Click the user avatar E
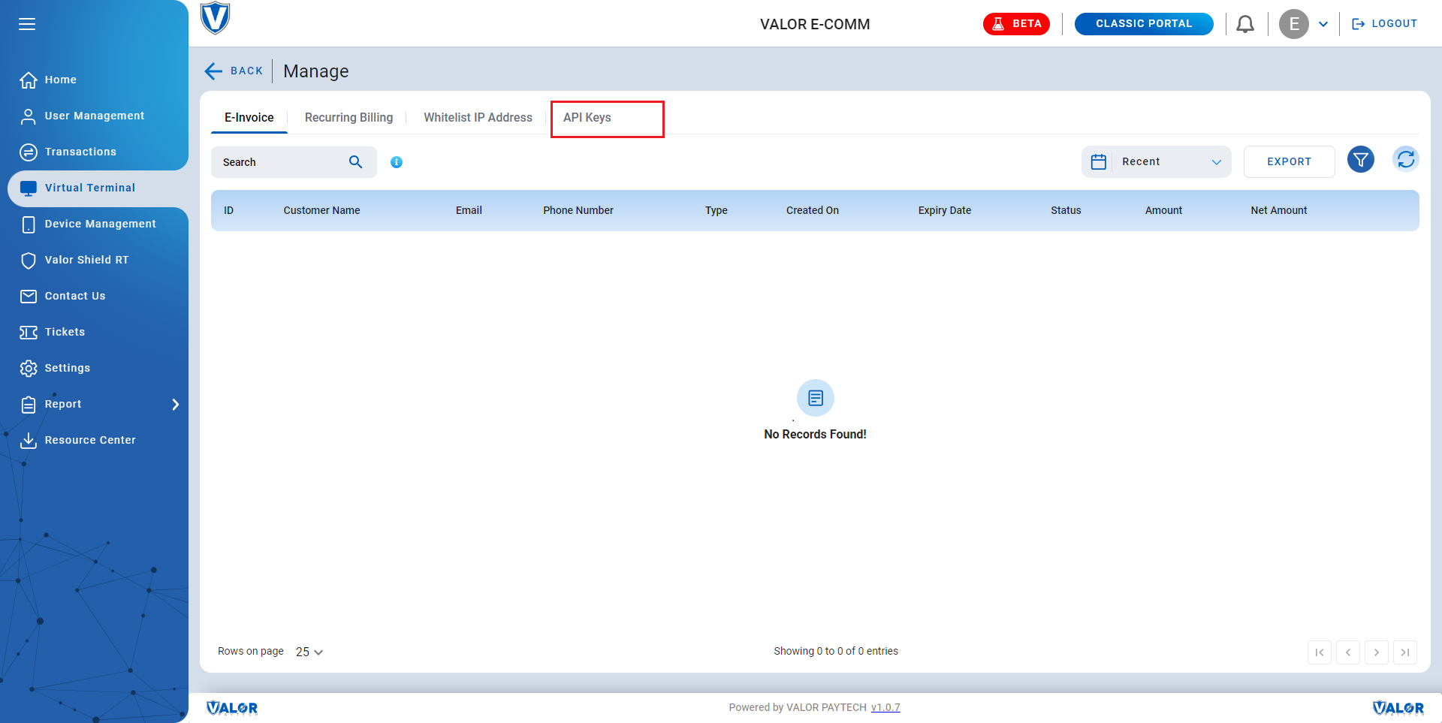The width and height of the screenshot is (1442, 723). point(1294,24)
